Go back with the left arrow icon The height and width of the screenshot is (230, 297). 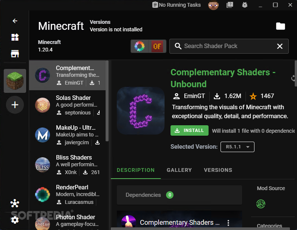15,21
